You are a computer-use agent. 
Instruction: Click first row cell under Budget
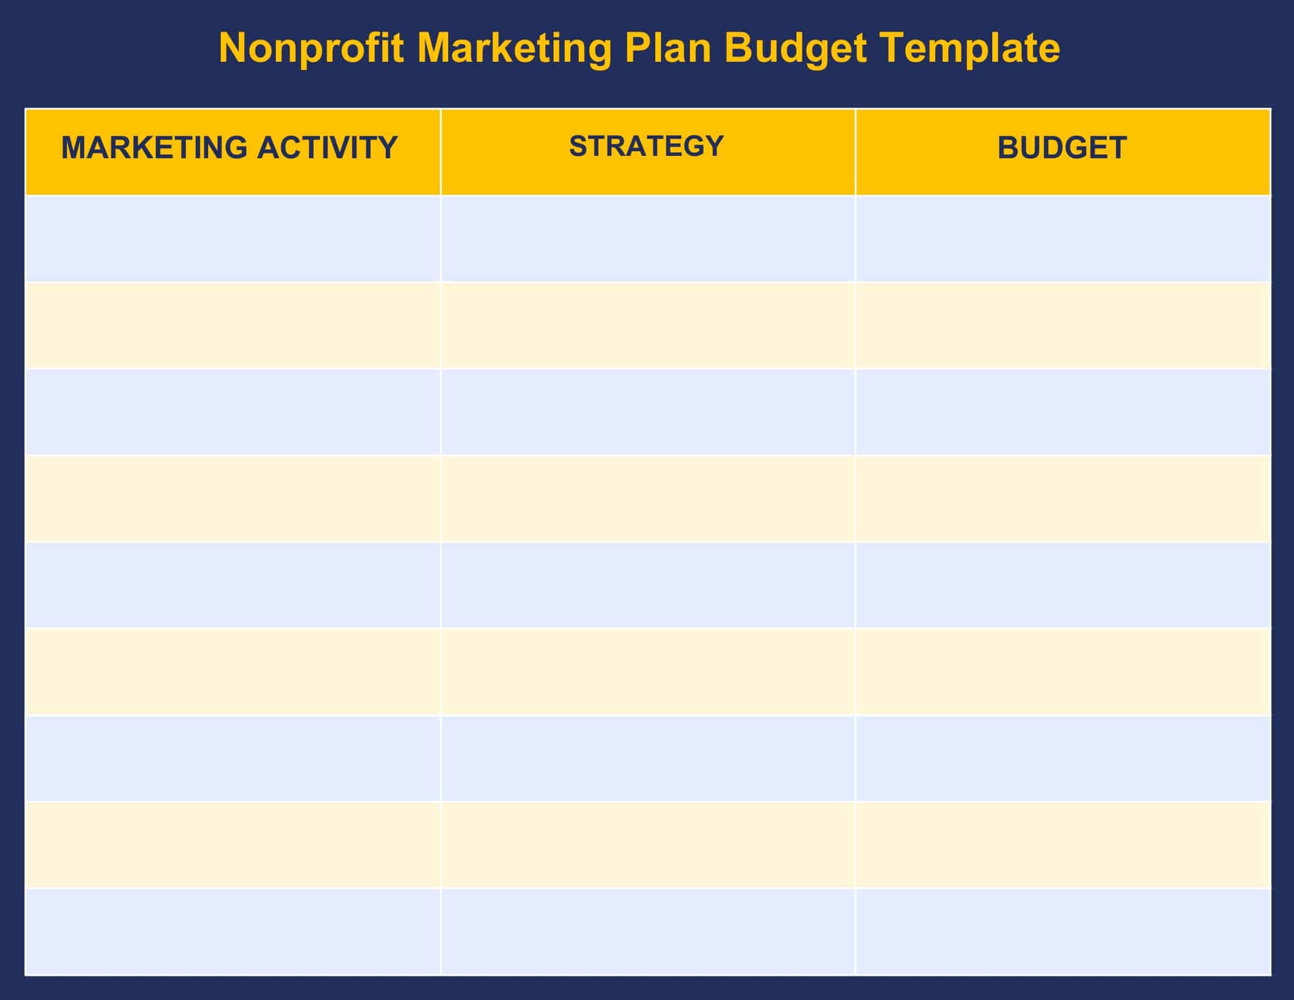[1063, 239]
